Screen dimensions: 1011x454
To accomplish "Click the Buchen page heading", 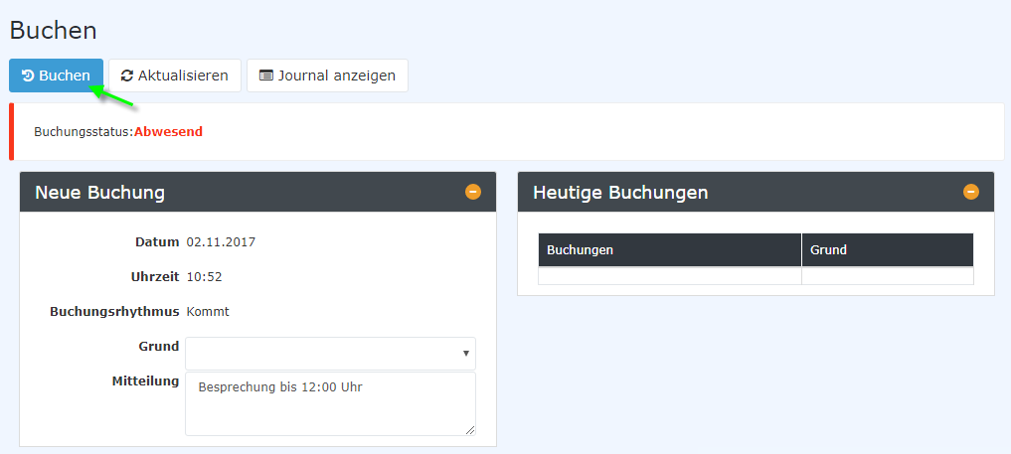I will (x=53, y=30).
